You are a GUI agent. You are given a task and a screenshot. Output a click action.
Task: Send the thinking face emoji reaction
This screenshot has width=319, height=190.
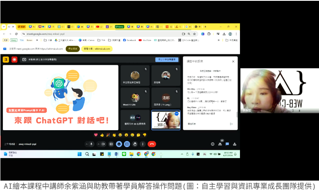pos(138,135)
